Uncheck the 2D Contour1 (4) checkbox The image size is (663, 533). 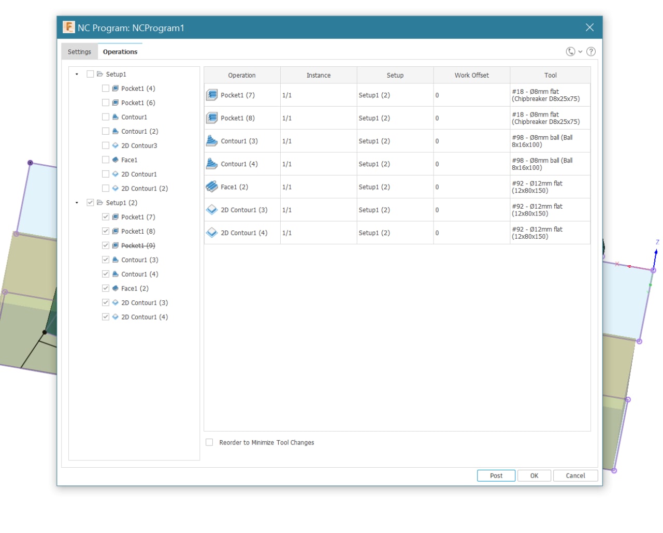pos(106,317)
